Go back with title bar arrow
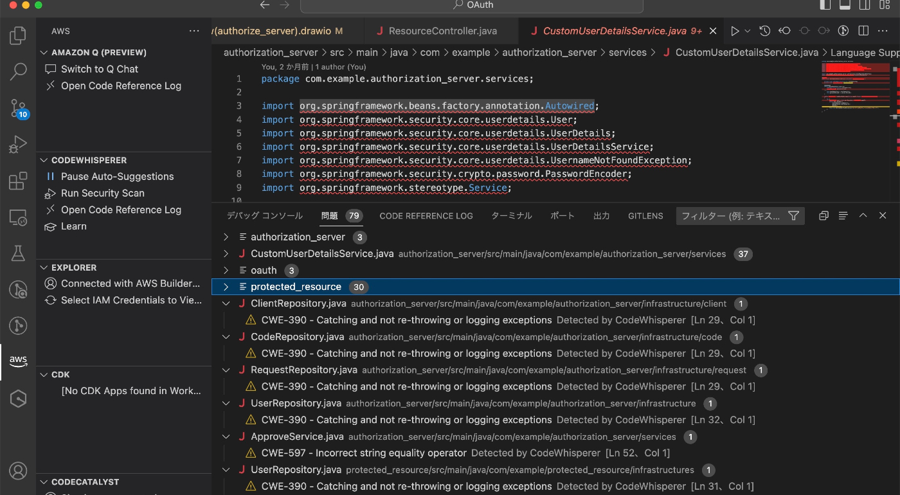900x495 pixels. point(265,4)
